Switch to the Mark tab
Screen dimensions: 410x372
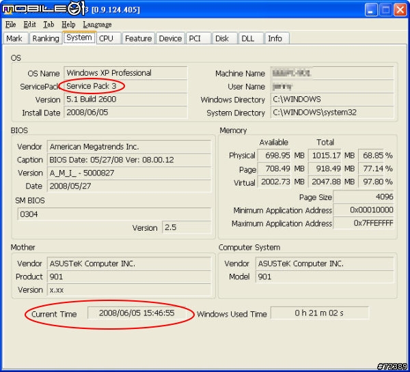(15, 38)
